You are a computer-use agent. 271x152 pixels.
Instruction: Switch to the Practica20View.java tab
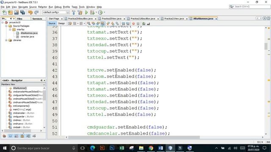(x=111, y=19)
